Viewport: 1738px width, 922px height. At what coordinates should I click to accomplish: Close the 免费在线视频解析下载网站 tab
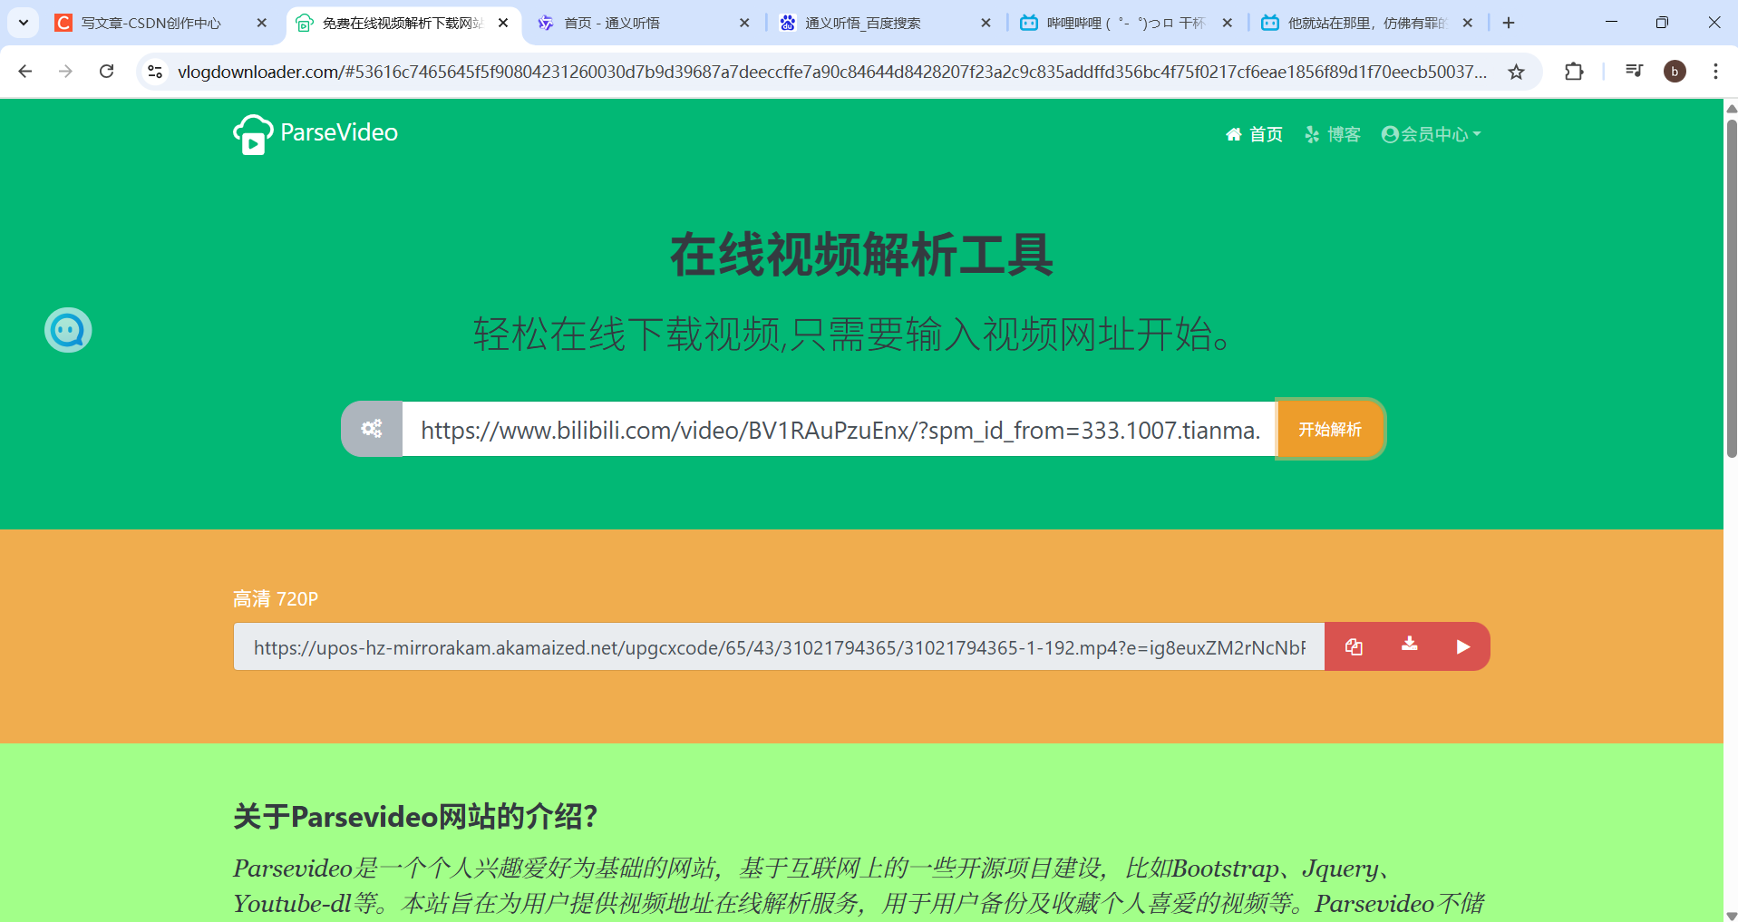(503, 23)
